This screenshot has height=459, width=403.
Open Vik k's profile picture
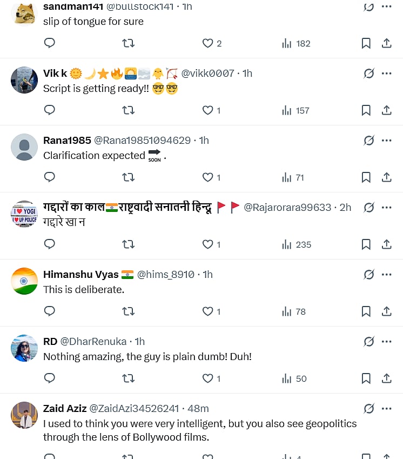(24, 80)
